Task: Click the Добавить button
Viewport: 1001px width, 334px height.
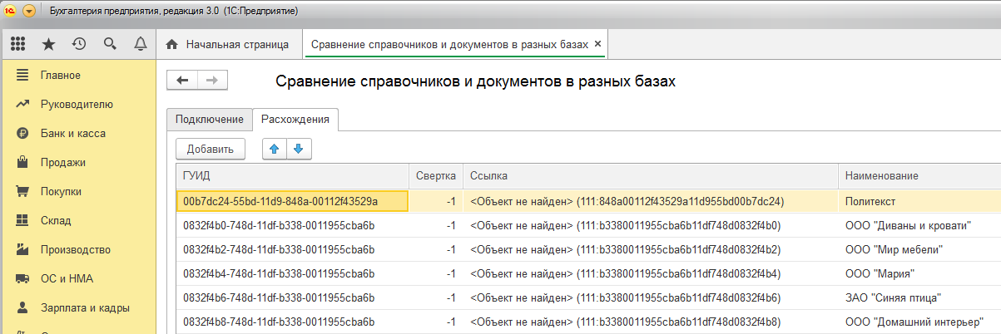Action: 211,149
